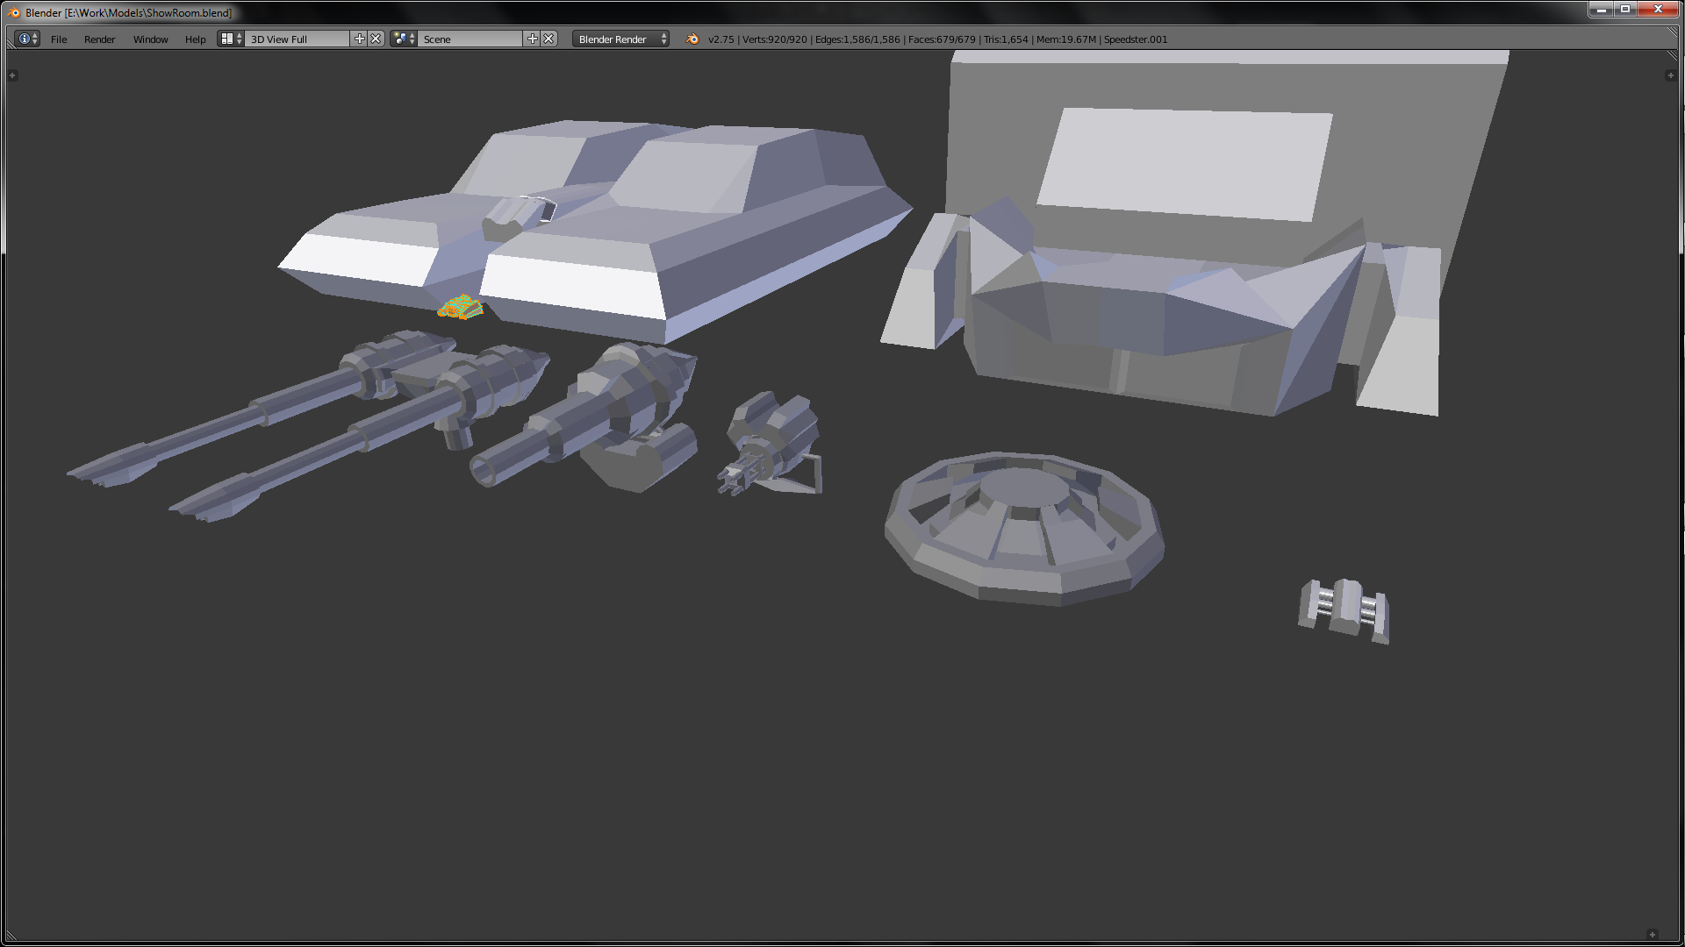Open the Blender Render engine dropdown
Viewport: 1685px width, 947px height.
(620, 39)
